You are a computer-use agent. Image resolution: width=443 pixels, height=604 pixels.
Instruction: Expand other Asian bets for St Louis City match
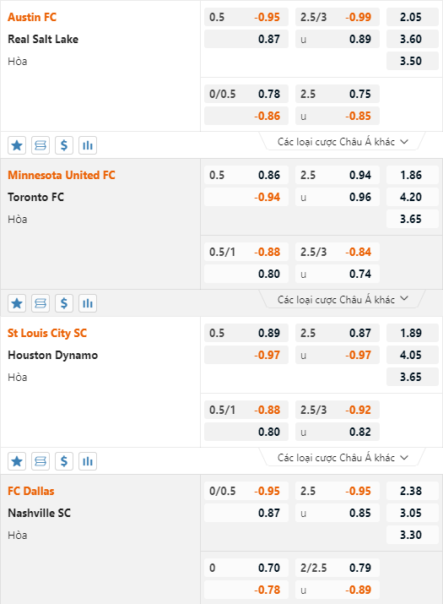tap(343, 457)
